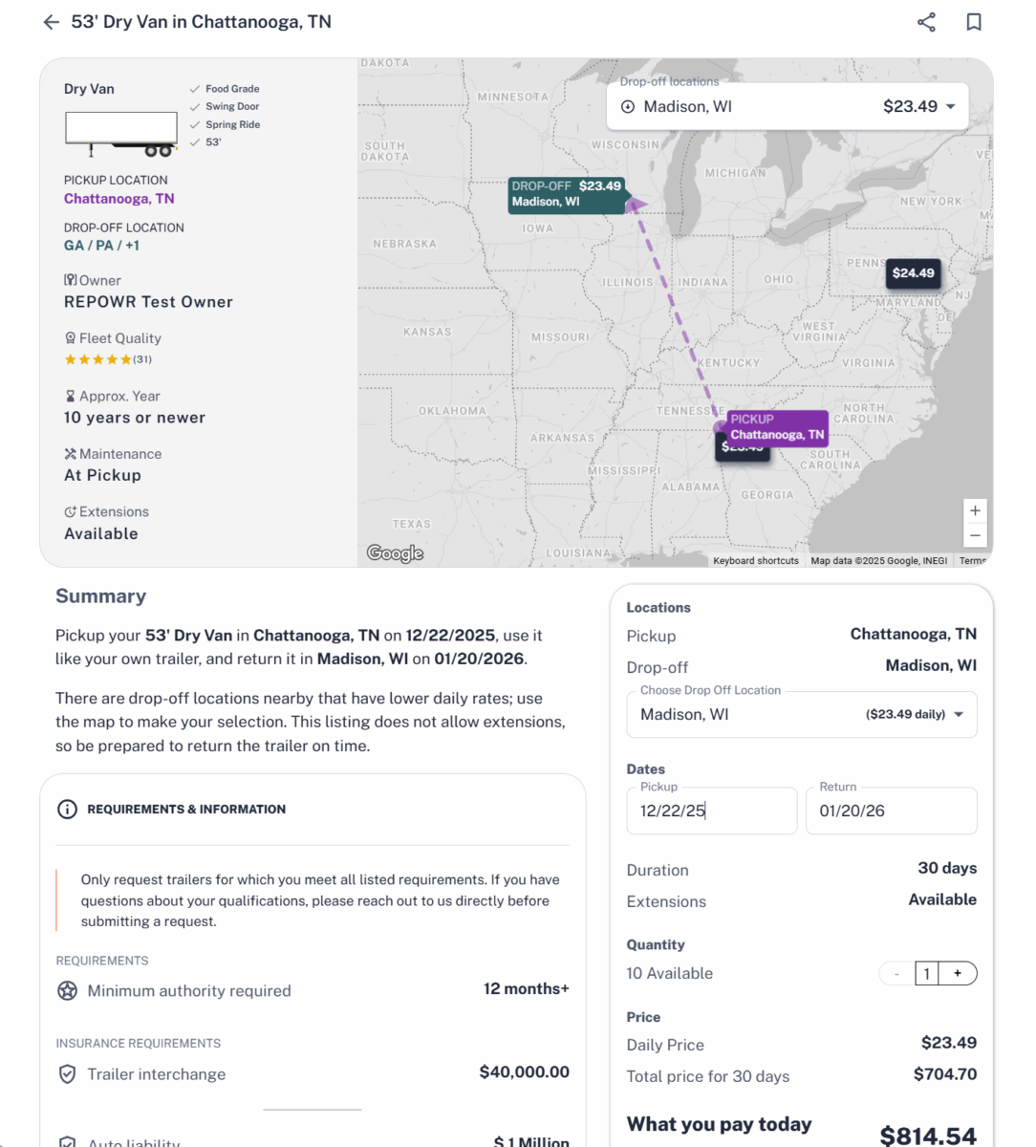Decrease trailer quantity with minus button
This screenshot has height=1147, width=1036.
pyautogui.click(x=896, y=974)
